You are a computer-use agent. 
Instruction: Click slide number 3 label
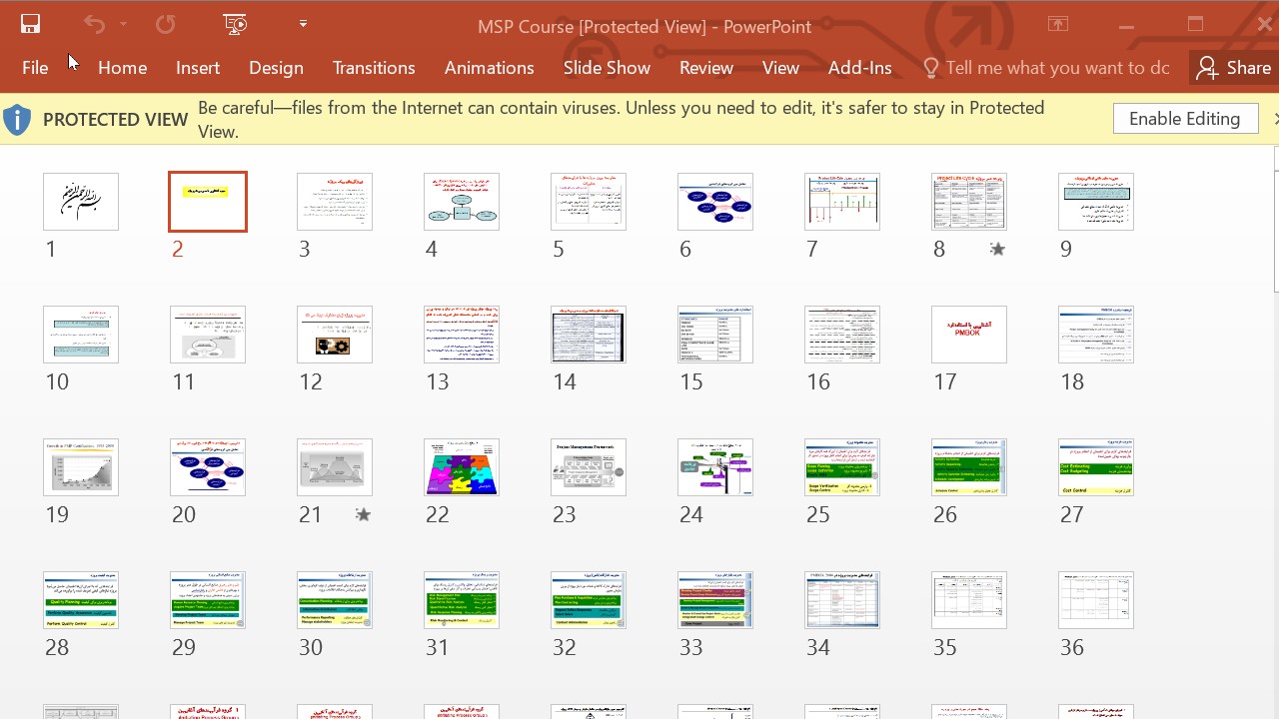pyautogui.click(x=305, y=250)
